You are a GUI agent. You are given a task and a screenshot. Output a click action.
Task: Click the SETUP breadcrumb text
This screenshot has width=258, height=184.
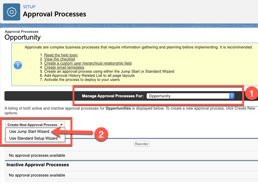(x=29, y=7)
